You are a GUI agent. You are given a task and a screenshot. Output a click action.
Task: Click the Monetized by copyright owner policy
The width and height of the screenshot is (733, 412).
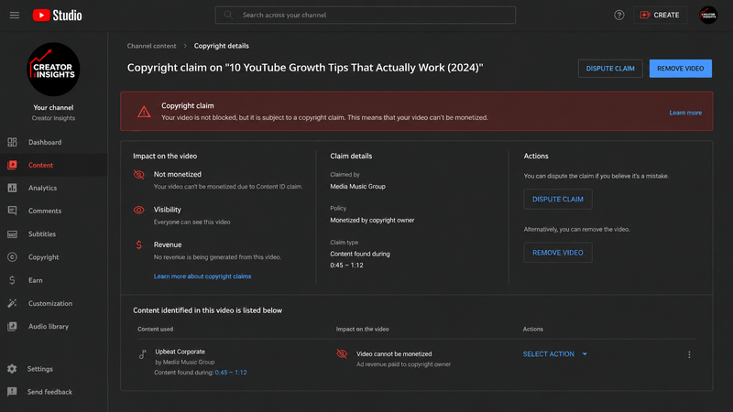point(372,220)
